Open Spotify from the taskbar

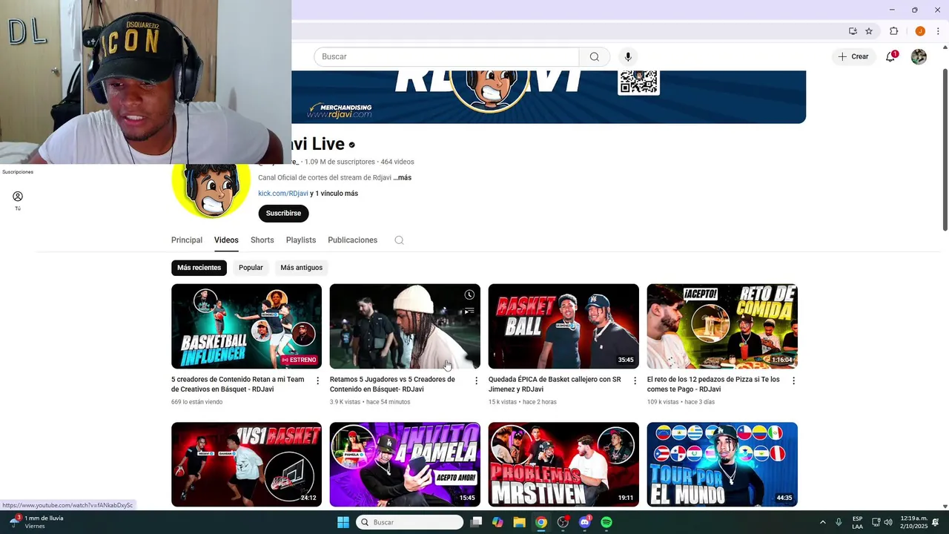point(606,522)
